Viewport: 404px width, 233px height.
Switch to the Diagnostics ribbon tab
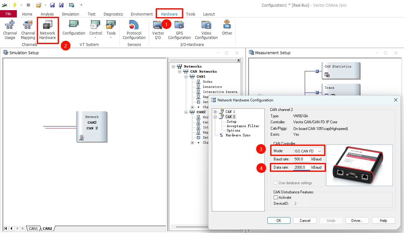[113, 14]
